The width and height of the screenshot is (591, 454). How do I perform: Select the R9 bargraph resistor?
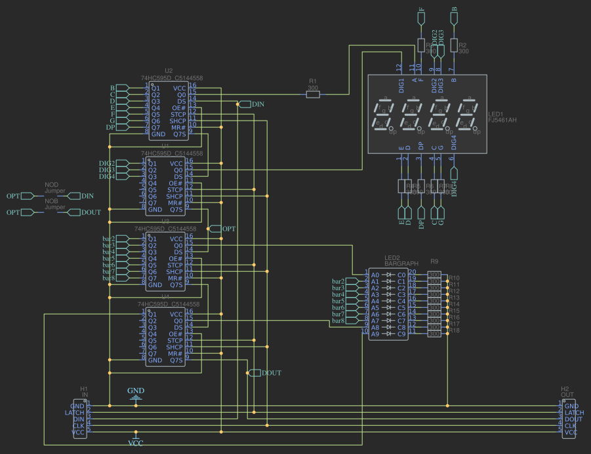pos(434,274)
